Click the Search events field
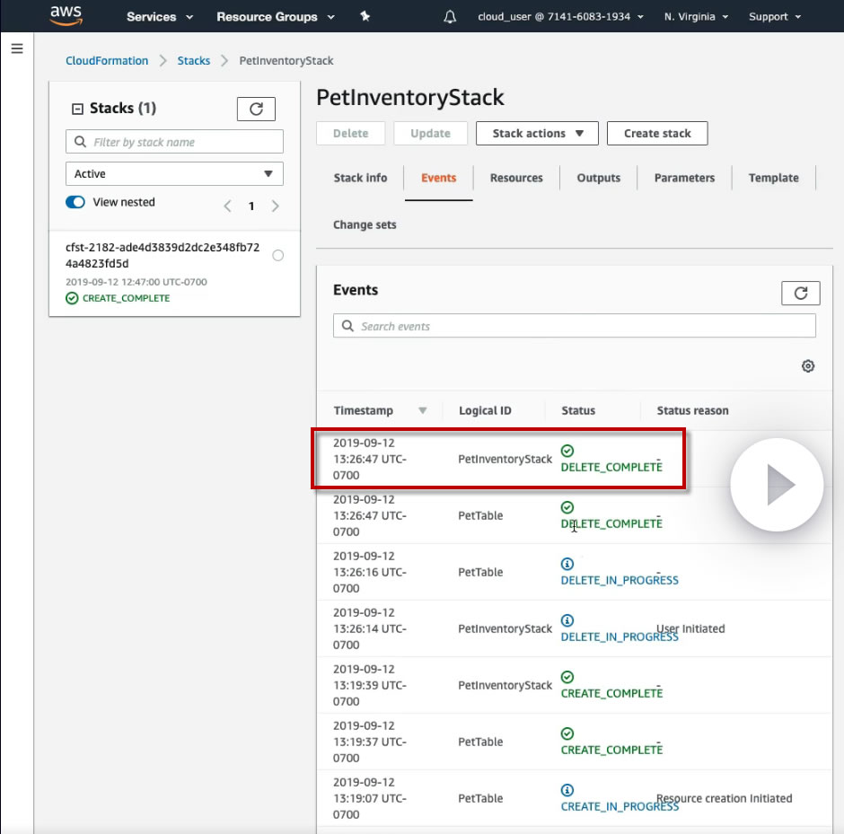This screenshot has width=844, height=834. pyautogui.click(x=575, y=326)
